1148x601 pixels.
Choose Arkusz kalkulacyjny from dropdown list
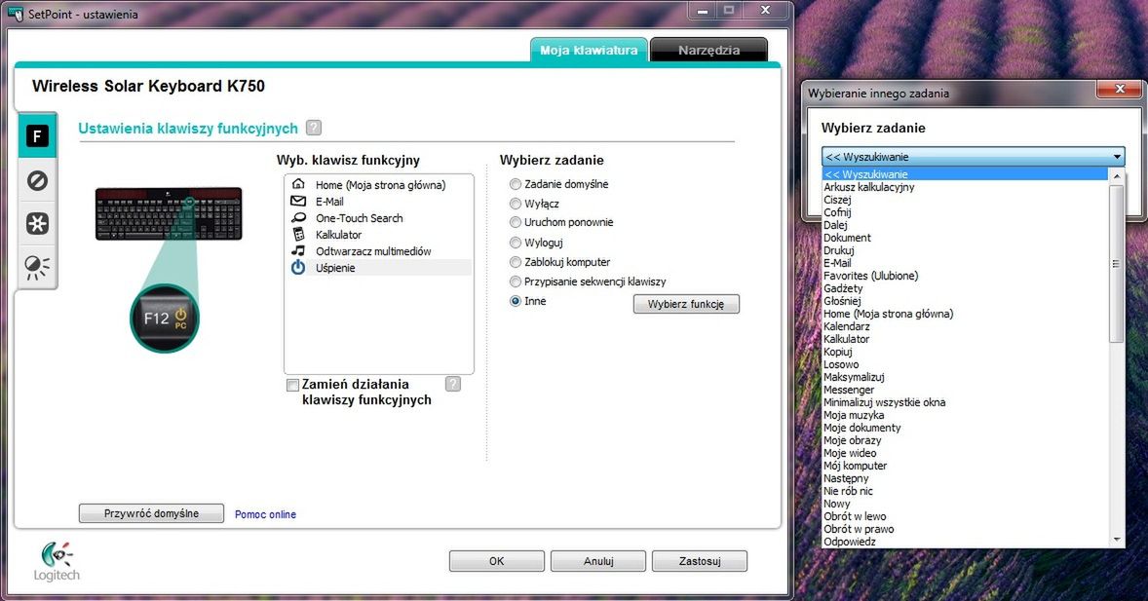coord(964,187)
